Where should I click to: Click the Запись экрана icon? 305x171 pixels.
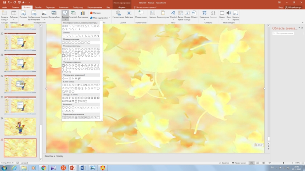coord(236,14)
